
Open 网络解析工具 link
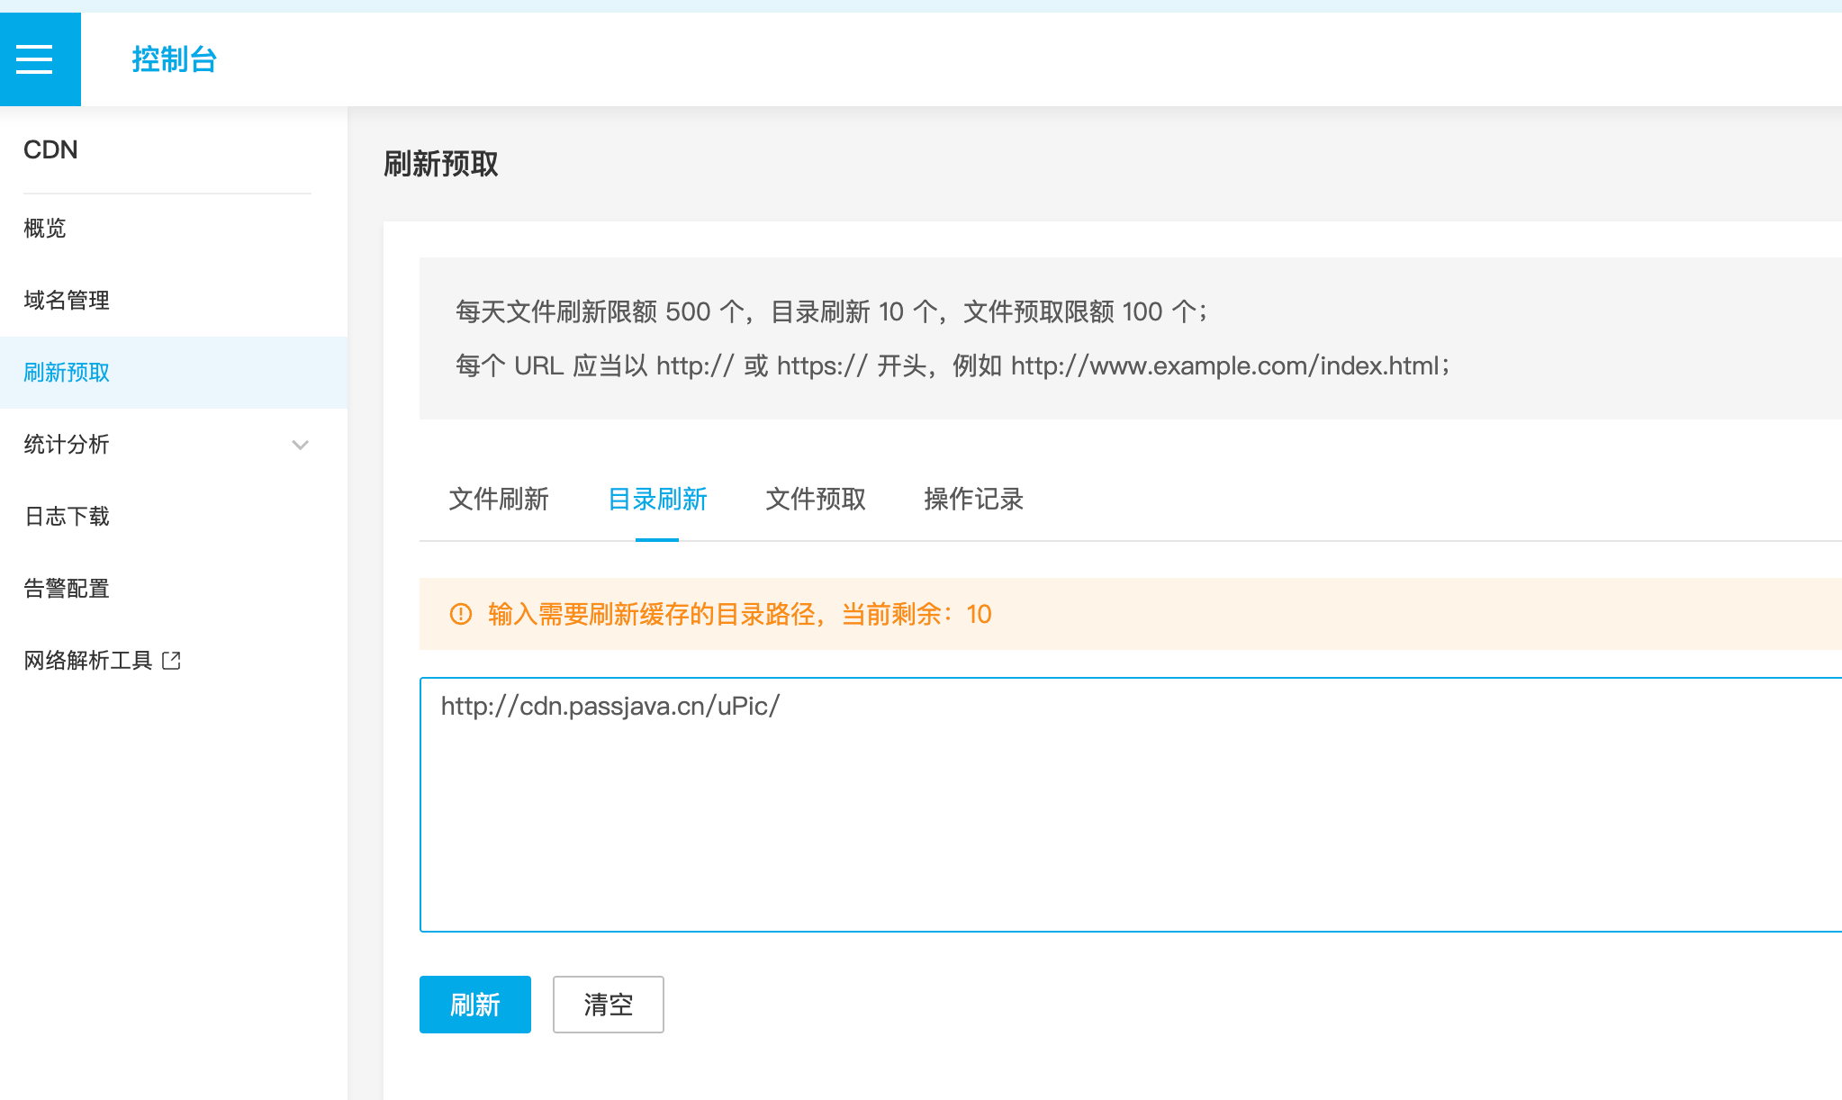point(88,661)
